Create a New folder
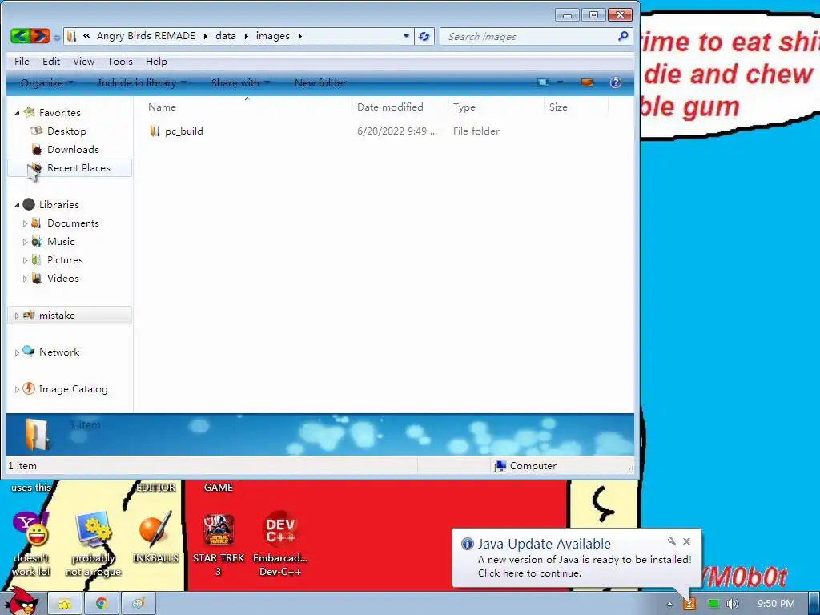Viewport: 820px width, 615px height. [320, 82]
